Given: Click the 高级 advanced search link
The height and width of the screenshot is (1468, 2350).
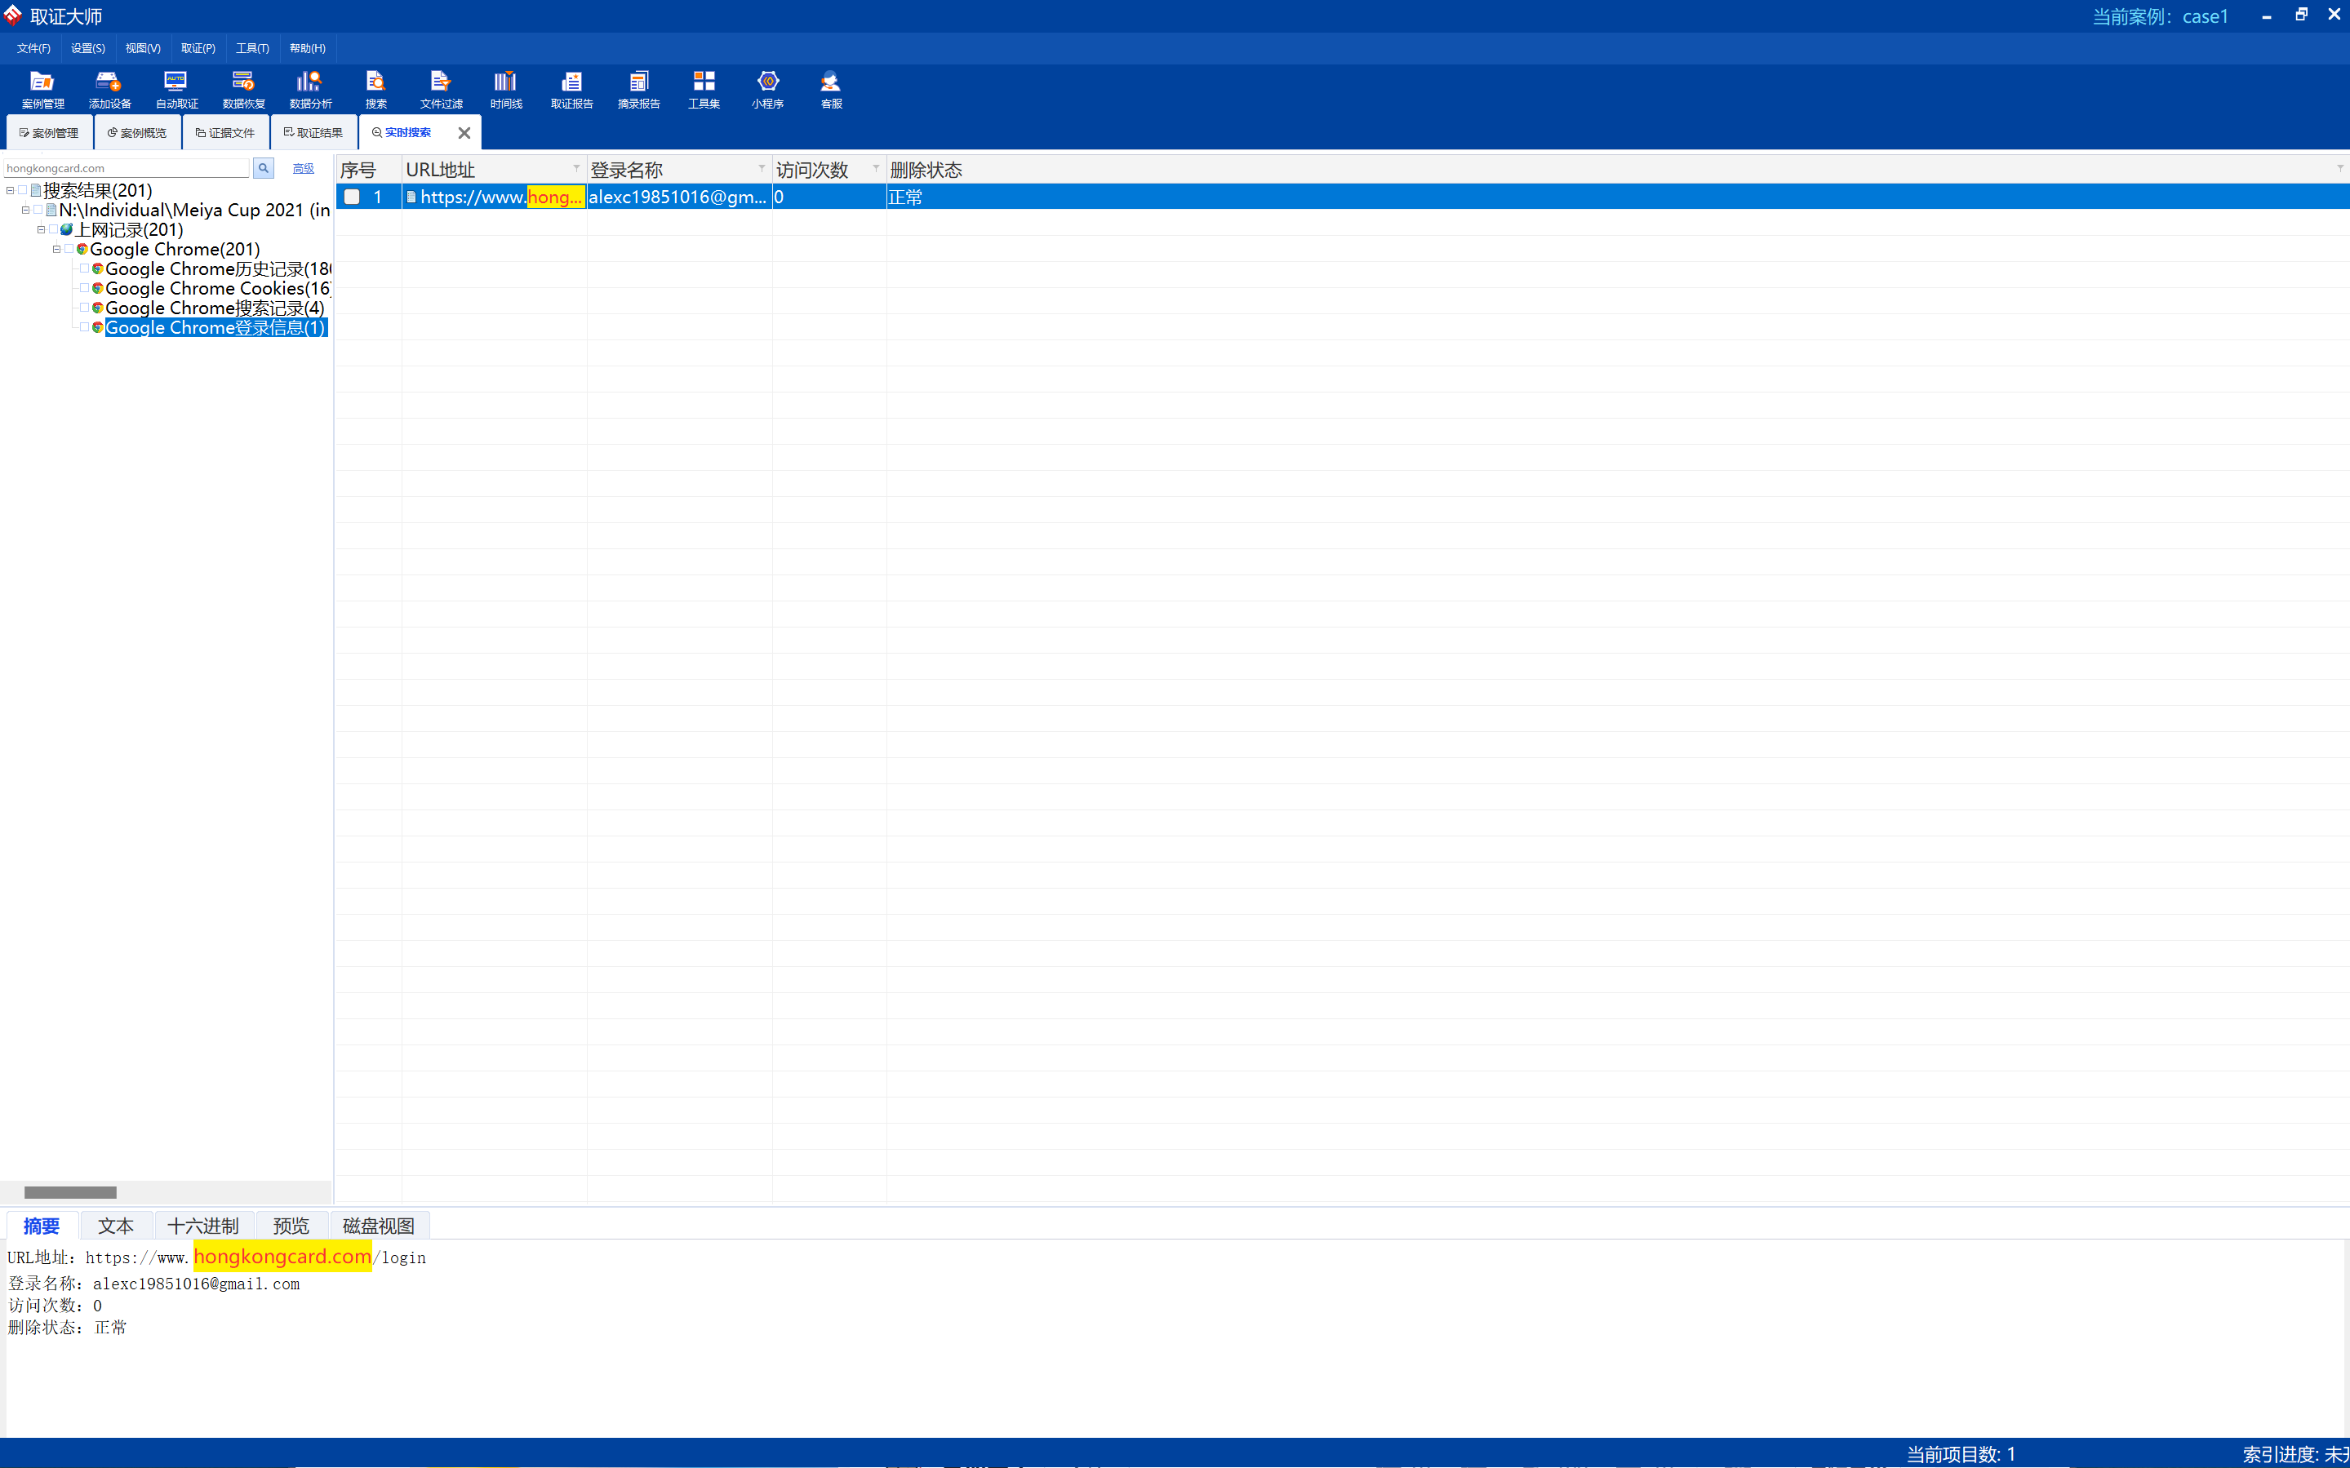Looking at the screenshot, I should click(x=303, y=168).
